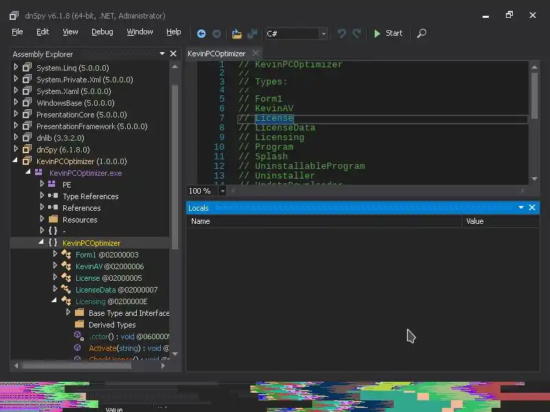This screenshot has width=550, height=412.
Task: Click the License class icon
Action: pos(66,277)
